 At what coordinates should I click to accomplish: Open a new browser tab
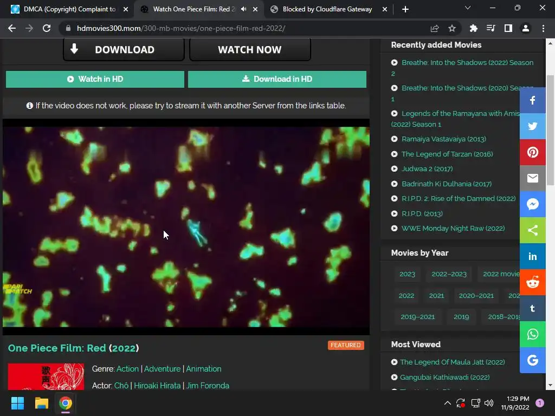coord(405,9)
